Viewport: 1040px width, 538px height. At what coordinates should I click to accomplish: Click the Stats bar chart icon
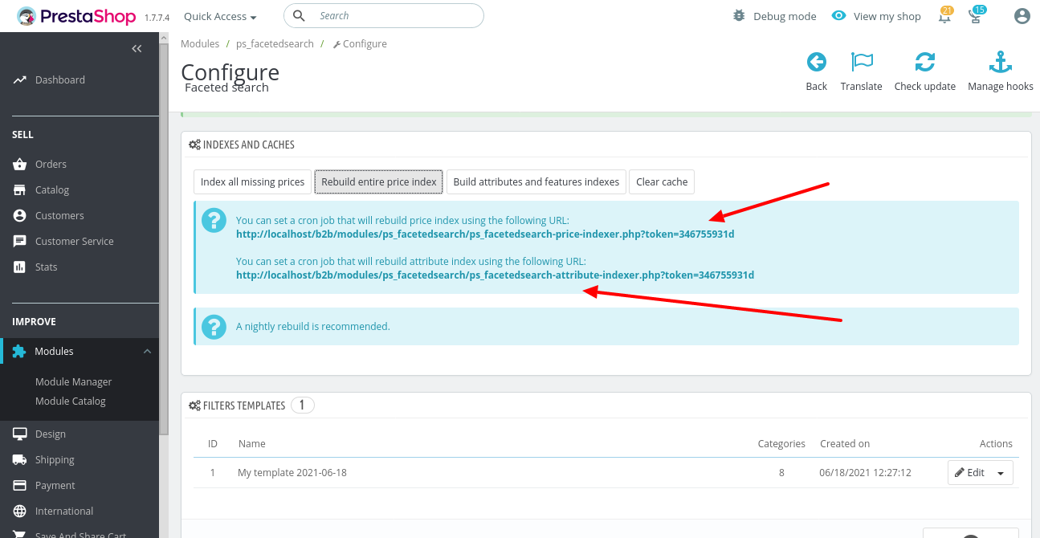[x=19, y=267]
